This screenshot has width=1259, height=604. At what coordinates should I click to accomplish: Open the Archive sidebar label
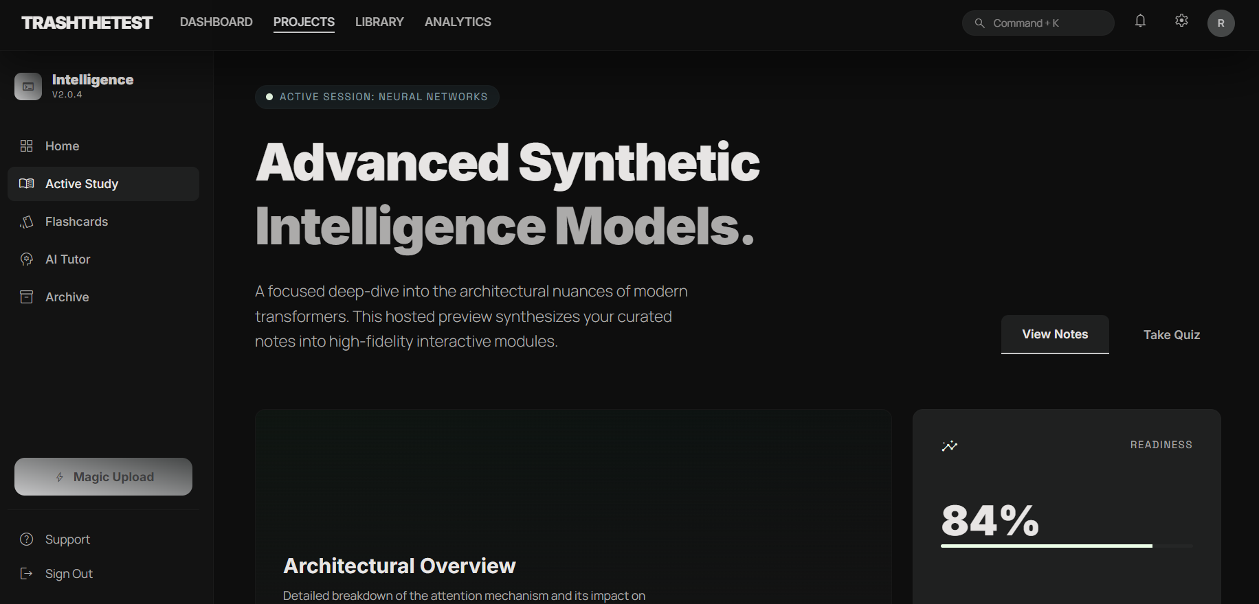pyautogui.click(x=67, y=297)
